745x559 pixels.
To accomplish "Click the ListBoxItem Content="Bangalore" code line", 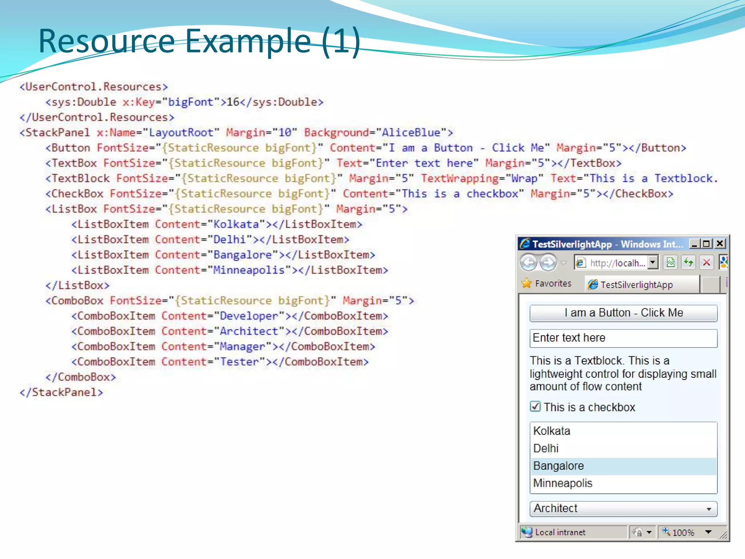I will point(223,255).
